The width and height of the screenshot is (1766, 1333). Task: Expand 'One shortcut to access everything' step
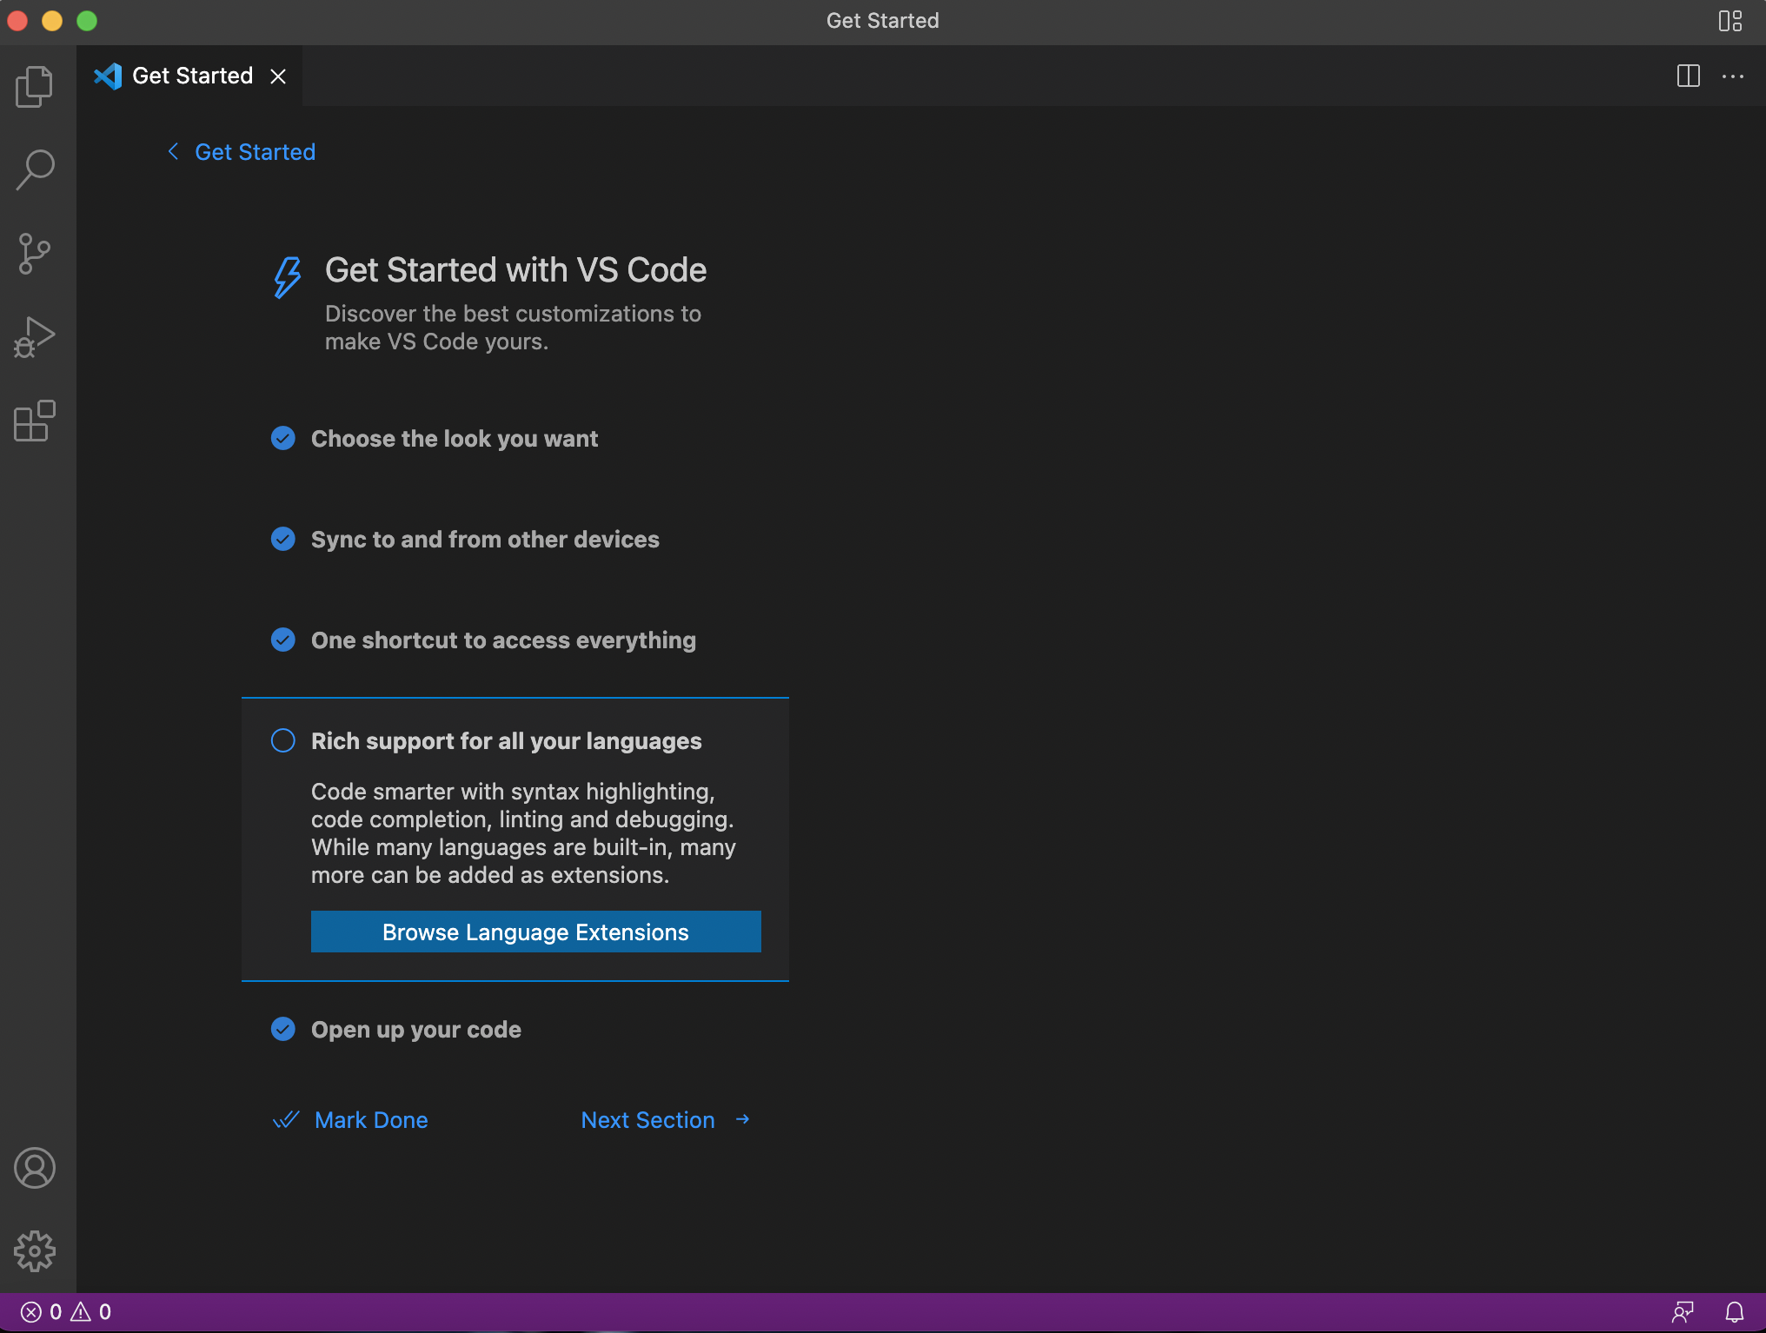click(503, 640)
